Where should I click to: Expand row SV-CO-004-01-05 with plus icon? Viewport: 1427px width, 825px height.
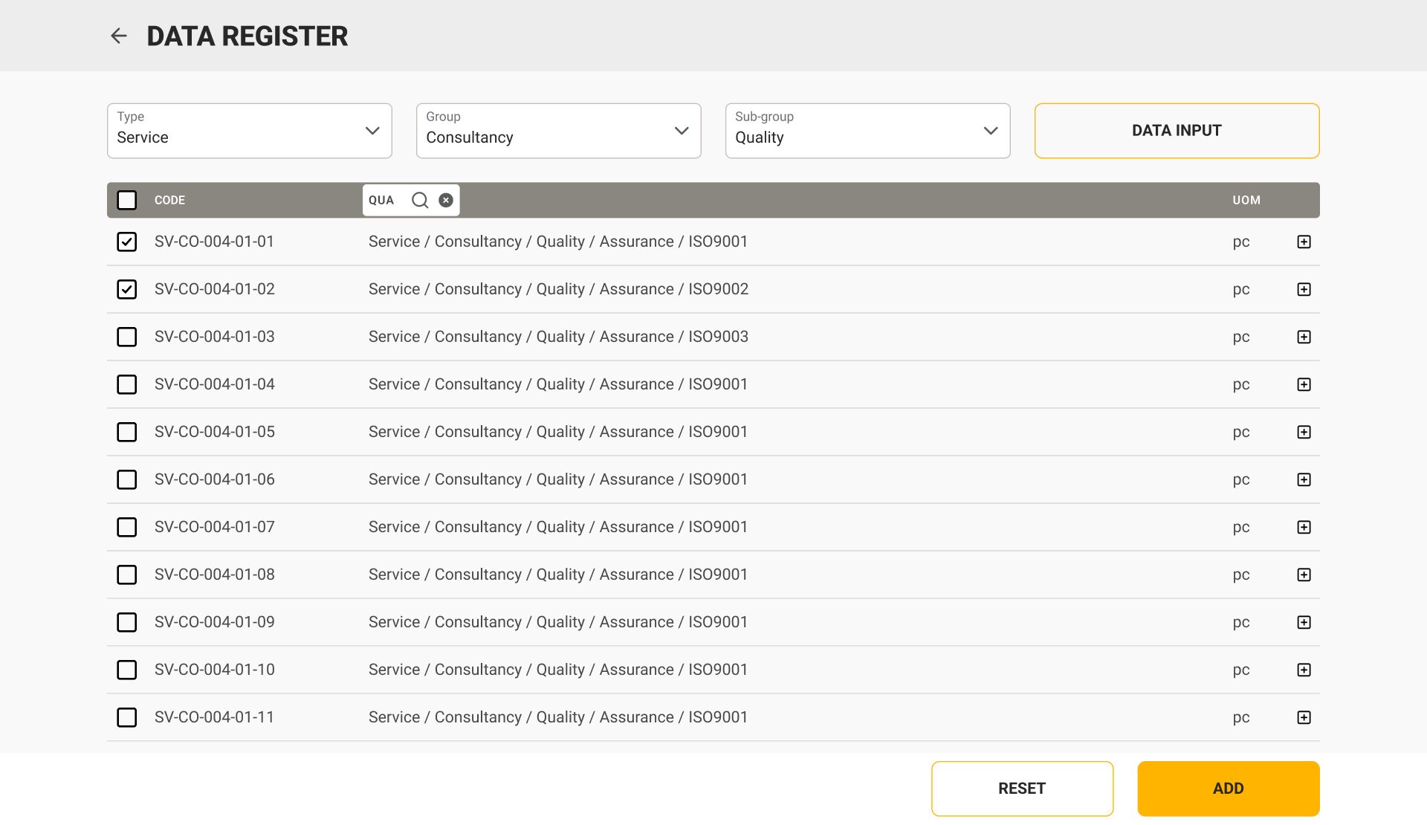[x=1304, y=432]
